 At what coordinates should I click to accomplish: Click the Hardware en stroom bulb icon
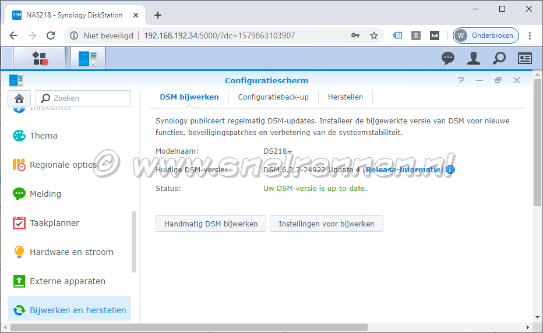click(x=19, y=252)
